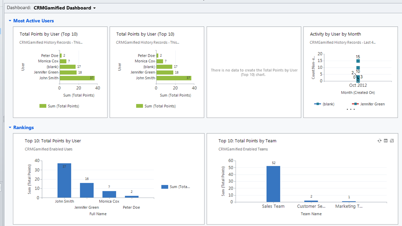Click the Most Active Users heading
This screenshot has height=226, width=402.
pyautogui.click(x=34, y=21)
